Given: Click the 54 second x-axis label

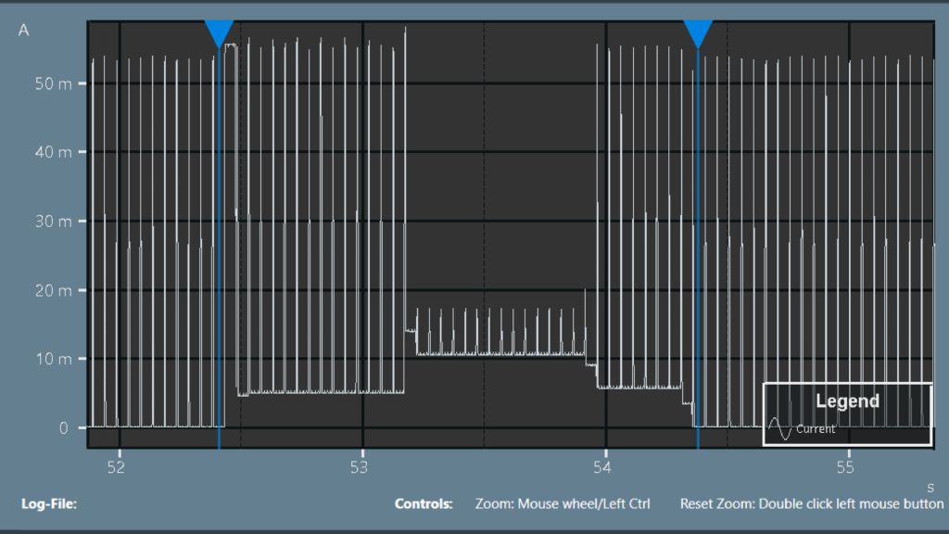Looking at the screenshot, I should click(x=603, y=467).
